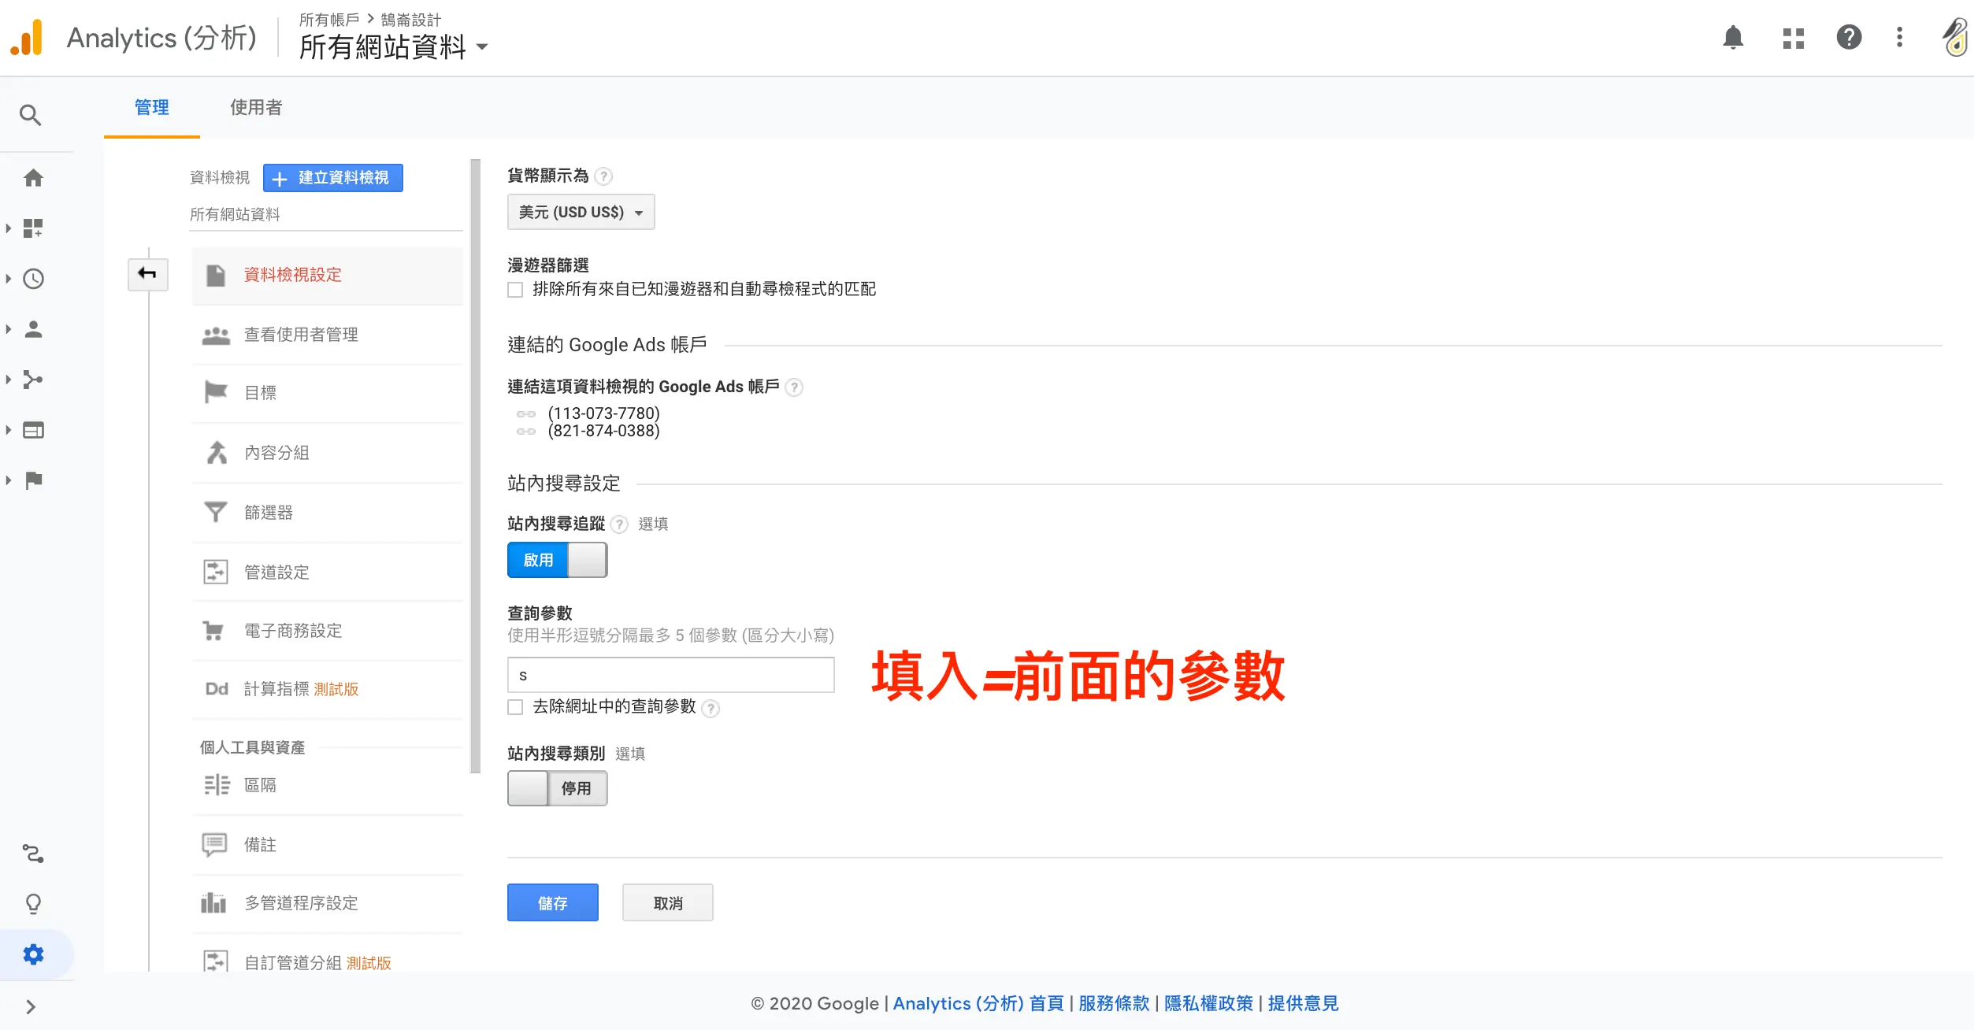Open the Discover lightbulb icon
This screenshot has width=1974, height=1030.
point(33,904)
